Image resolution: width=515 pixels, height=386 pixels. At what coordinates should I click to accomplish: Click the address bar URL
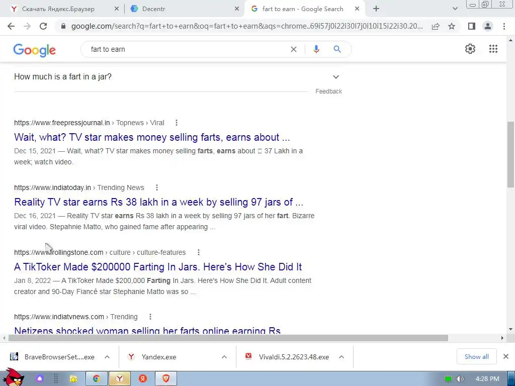(x=246, y=26)
